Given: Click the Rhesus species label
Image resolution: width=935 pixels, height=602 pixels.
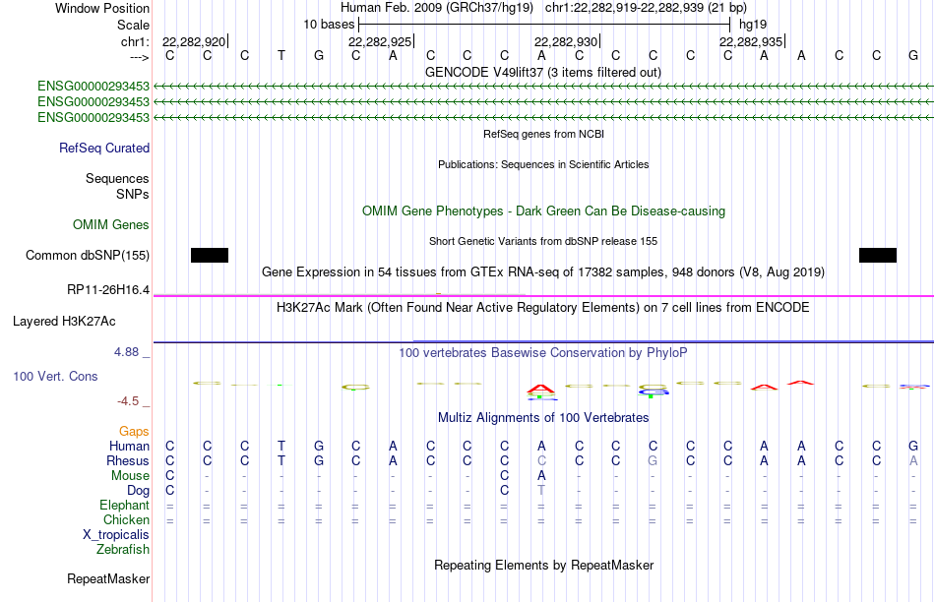Looking at the screenshot, I should pos(128,460).
